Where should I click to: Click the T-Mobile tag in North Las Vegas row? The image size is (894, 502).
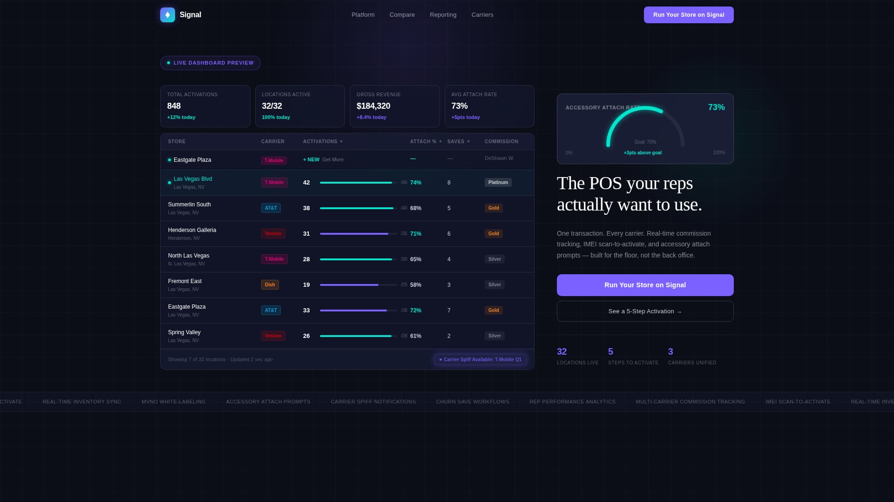[274, 259]
